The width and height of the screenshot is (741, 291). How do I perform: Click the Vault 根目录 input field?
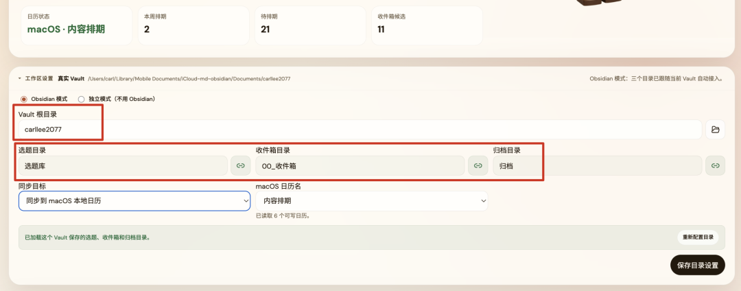click(360, 130)
